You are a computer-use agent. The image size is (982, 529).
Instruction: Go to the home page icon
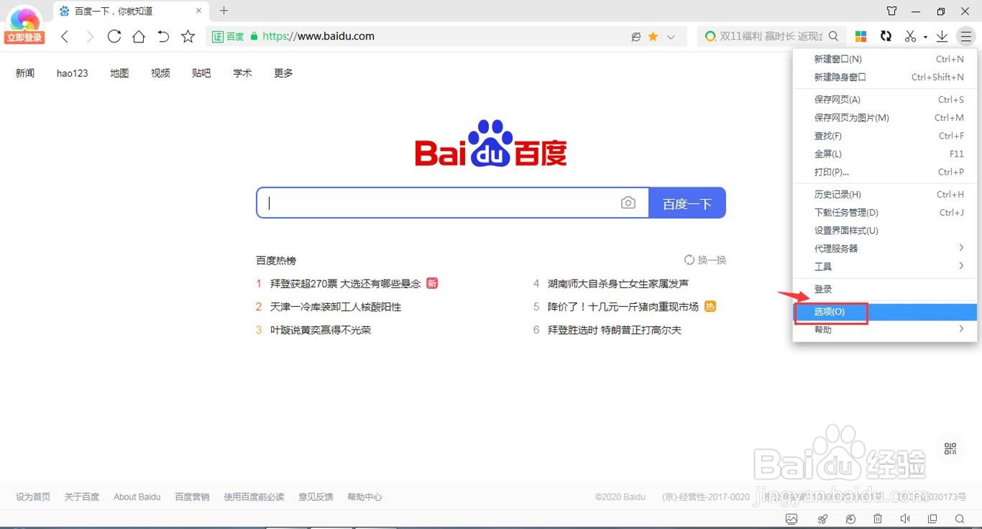pyautogui.click(x=139, y=37)
